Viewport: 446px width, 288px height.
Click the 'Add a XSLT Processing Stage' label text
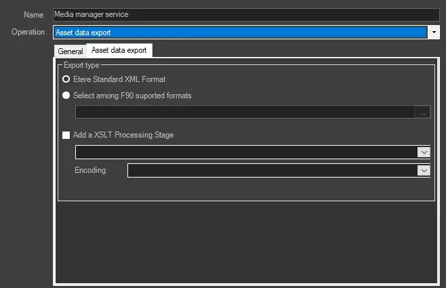tap(123, 135)
